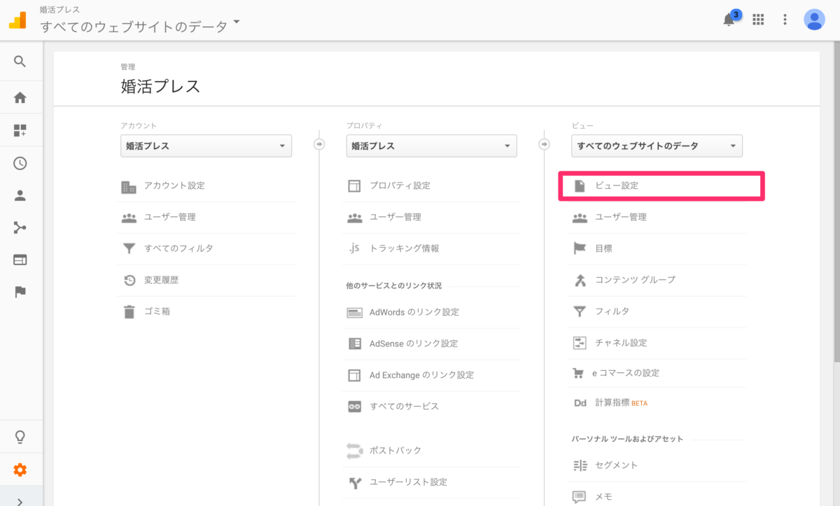
Task: Open the プロパティ dropdown showing 婚活プレス
Action: (x=431, y=146)
